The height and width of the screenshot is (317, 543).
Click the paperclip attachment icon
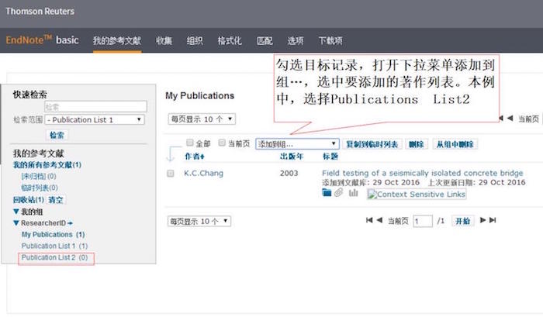tap(339, 193)
